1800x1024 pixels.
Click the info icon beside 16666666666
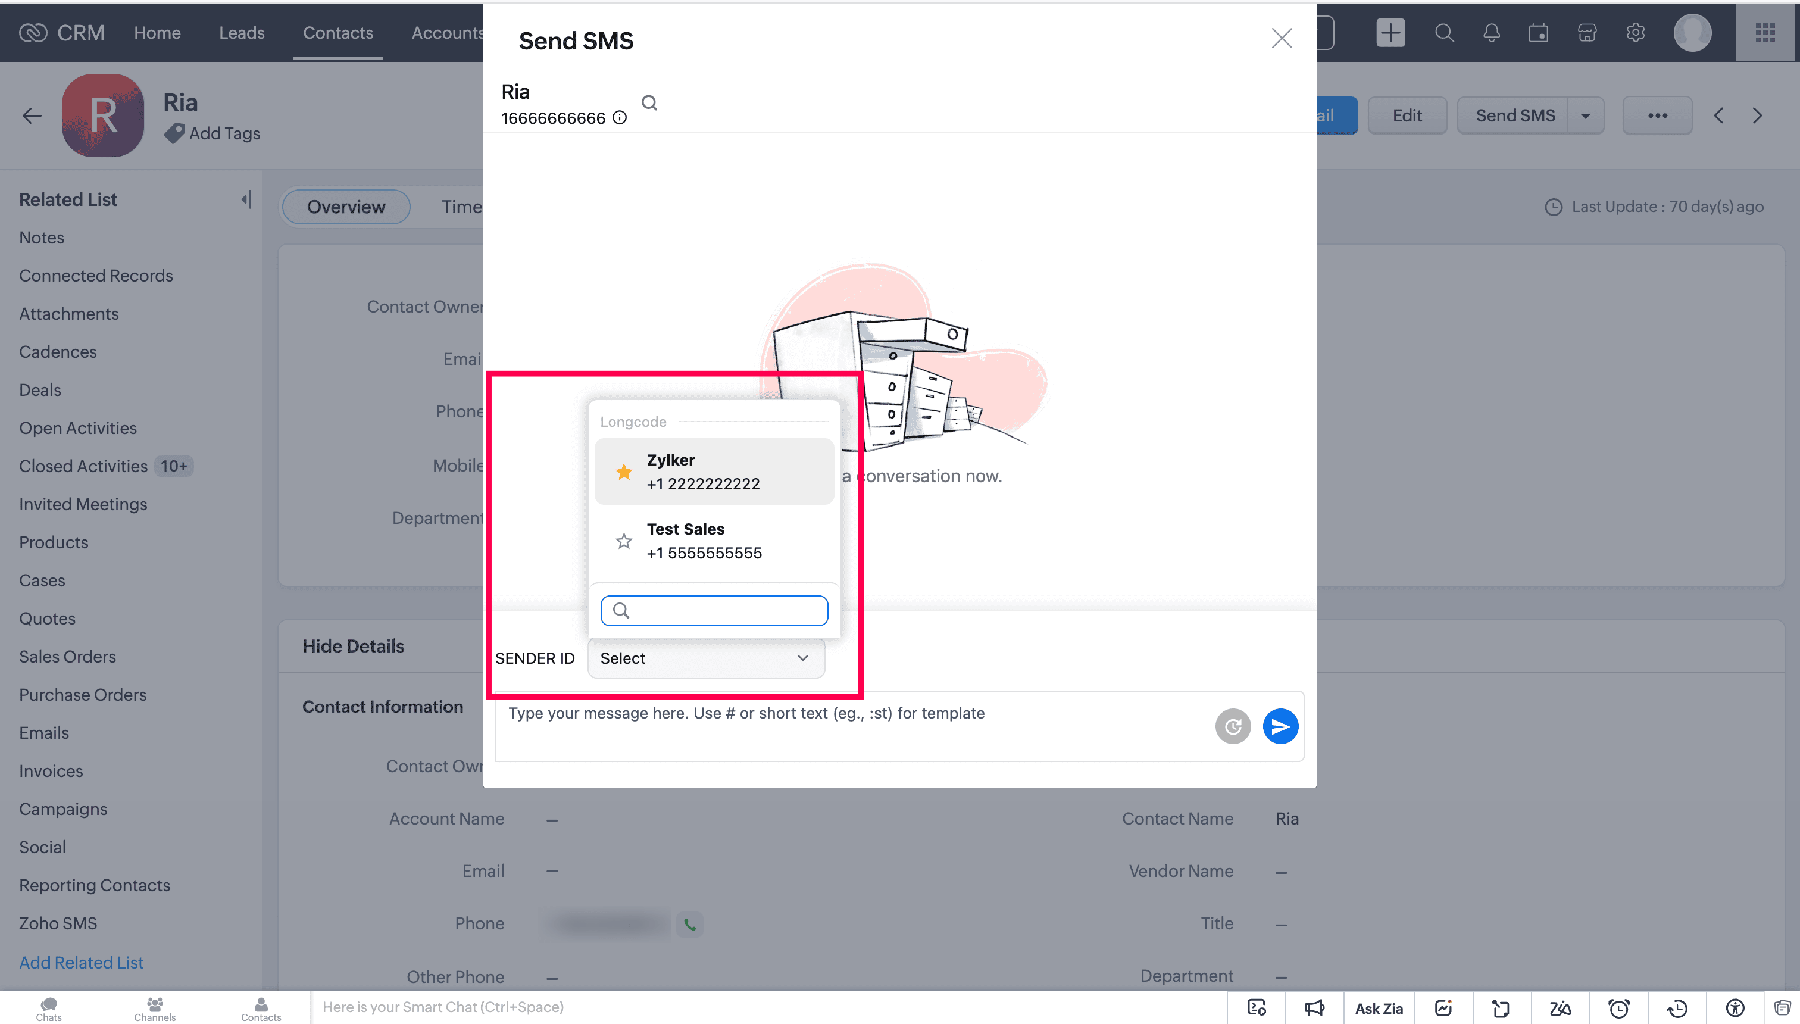click(620, 117)
